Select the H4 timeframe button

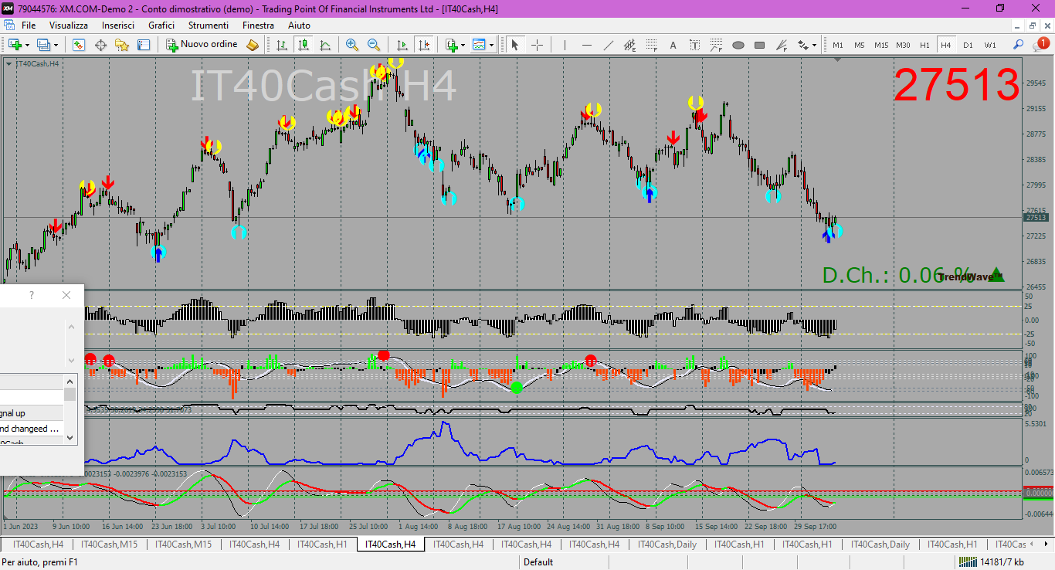point(946,45)
